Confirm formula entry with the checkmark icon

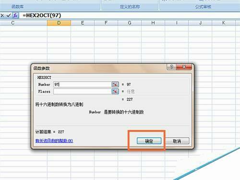[x=9, y=15]
